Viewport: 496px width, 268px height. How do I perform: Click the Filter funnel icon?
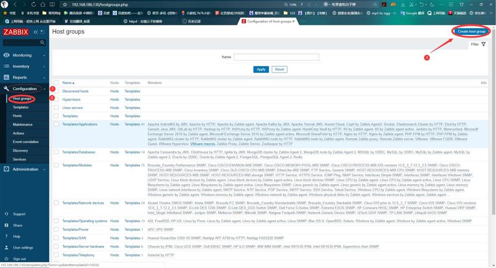[483, 44]
